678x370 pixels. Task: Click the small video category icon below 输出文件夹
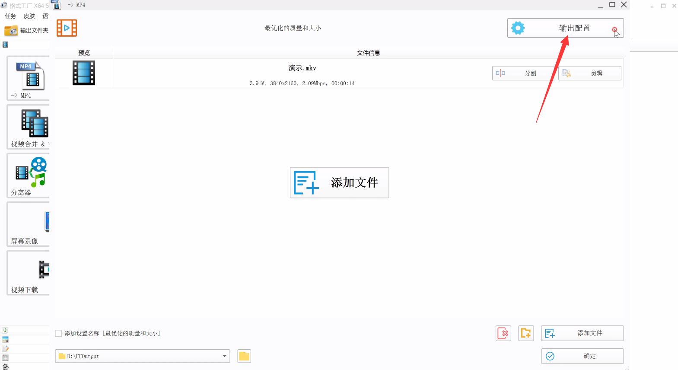tap(5, 45)
